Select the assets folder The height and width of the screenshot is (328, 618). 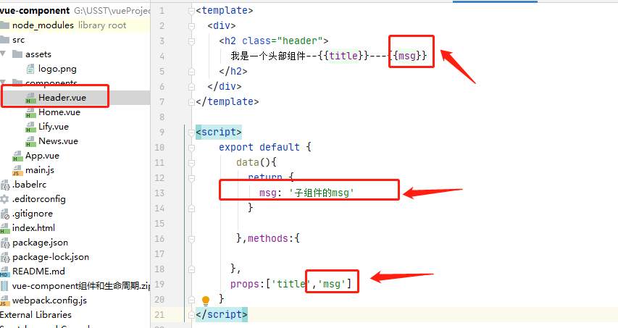click(x=38, y=54)
